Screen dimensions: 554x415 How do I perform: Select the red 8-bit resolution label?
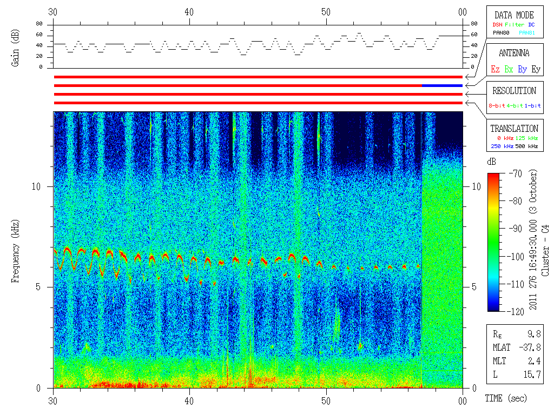[x=497, y=105]
